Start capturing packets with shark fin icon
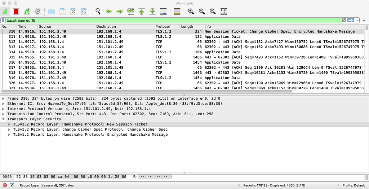369x189 pixels. coord(5,11)
